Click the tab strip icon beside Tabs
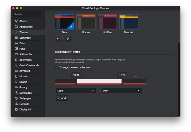The image size is (191, 132). click(16, 43)
